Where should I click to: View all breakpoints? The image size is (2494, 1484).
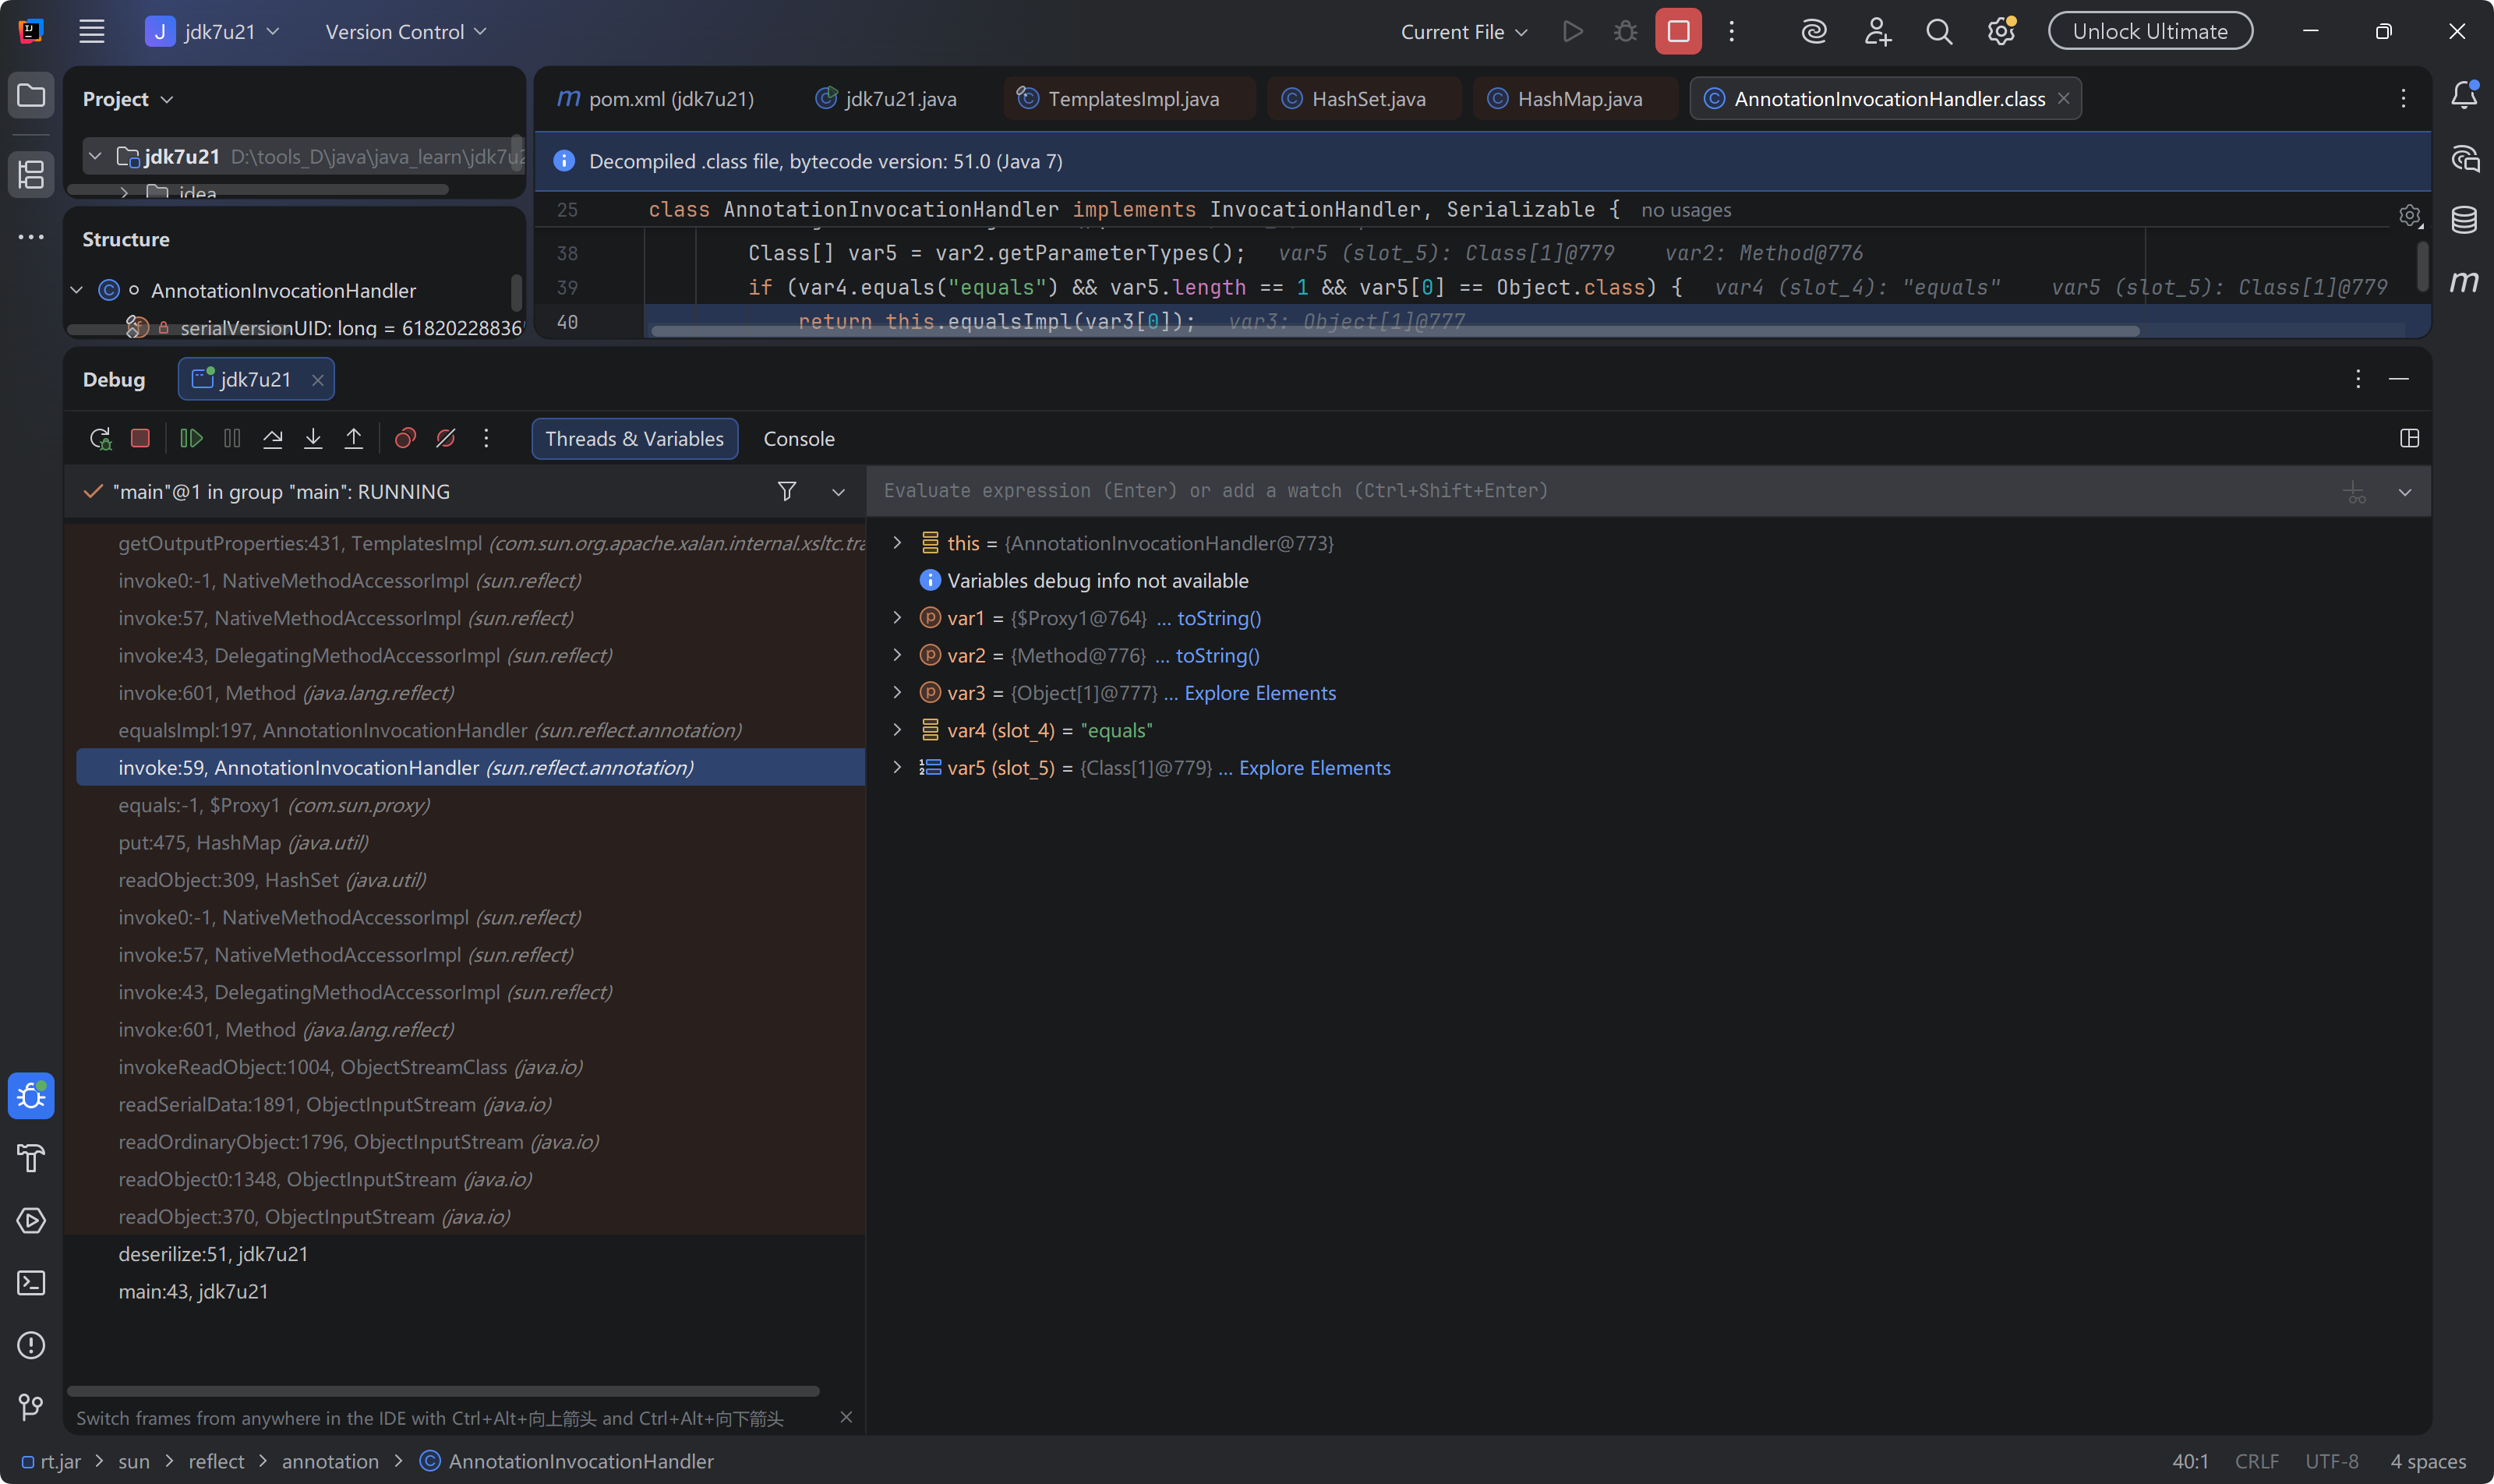point(405,438)
